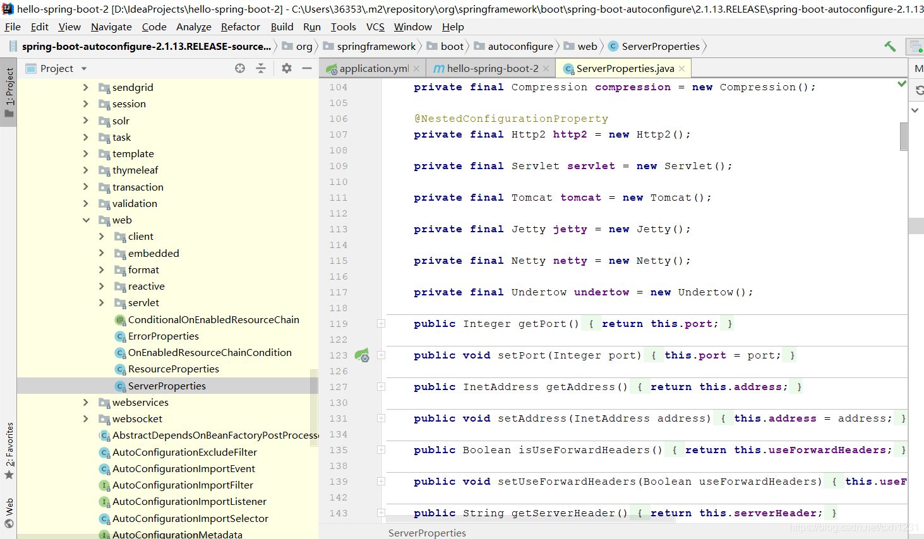924x539 pixels.
Task: Click the ServerProperties breadcrumb below the editor
Action: pos(427,533)
